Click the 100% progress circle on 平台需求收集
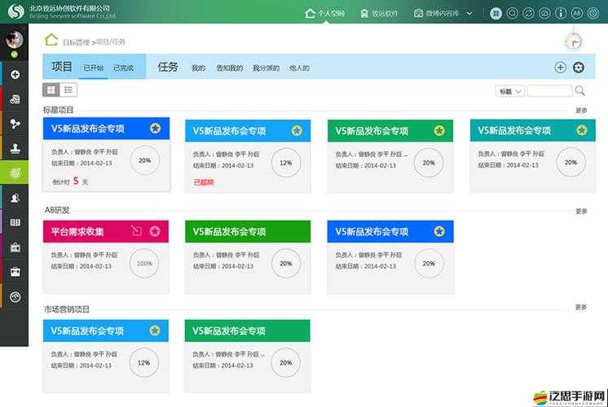This screenshot has width=608, height=407. pos(144,264)
